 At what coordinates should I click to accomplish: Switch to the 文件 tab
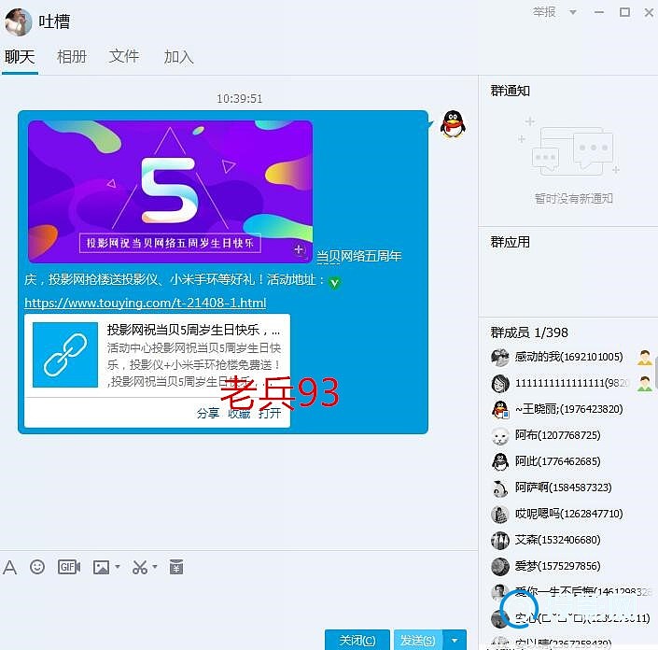124,56
